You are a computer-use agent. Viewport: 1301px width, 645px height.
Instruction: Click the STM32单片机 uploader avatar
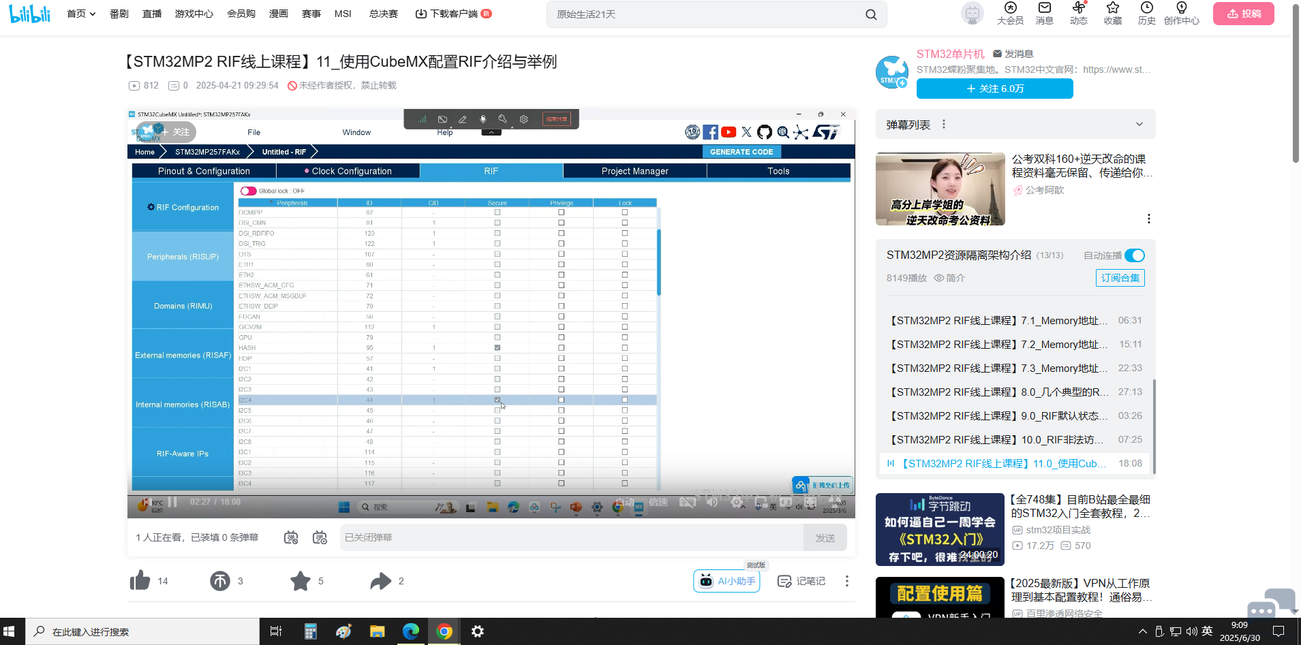[x=892, y=72]
